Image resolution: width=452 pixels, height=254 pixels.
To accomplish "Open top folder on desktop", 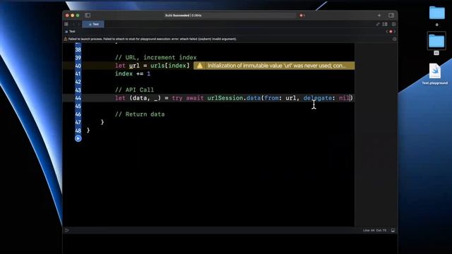I will 436,13.
